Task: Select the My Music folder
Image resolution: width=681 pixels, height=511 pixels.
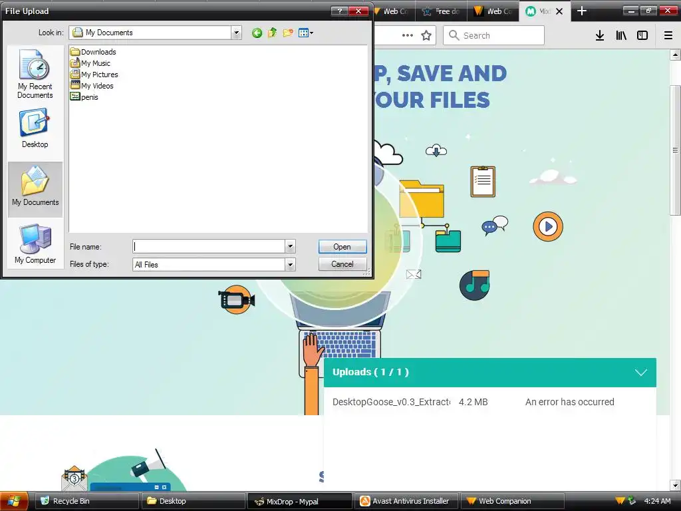Action: click(90, 63)
